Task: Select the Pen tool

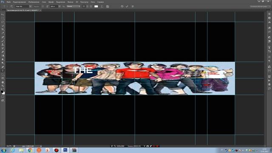Action: [x=3, y=67]
